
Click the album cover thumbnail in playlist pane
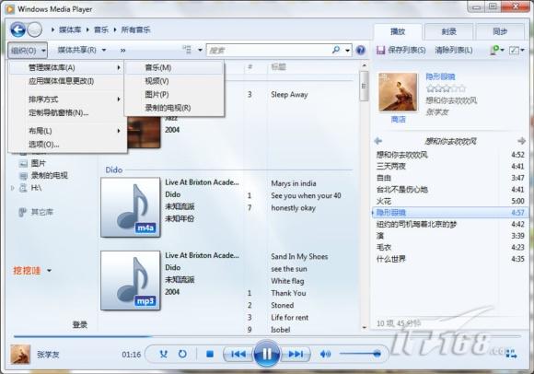[398, 92]
